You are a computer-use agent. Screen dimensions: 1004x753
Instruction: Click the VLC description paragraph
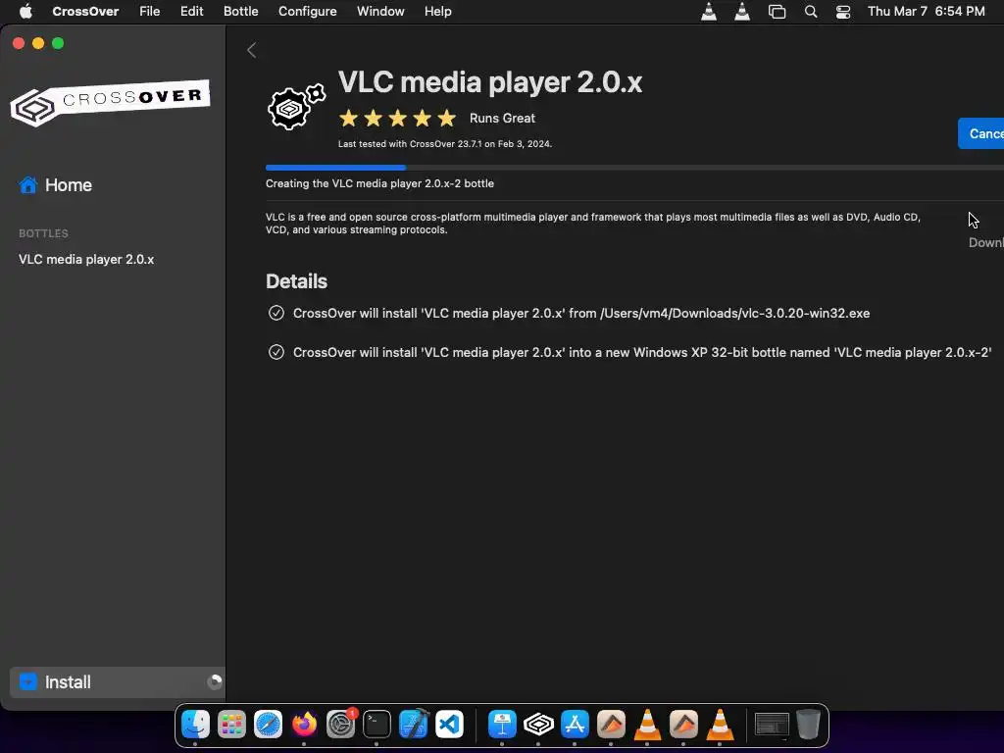(x=593, y=224)
